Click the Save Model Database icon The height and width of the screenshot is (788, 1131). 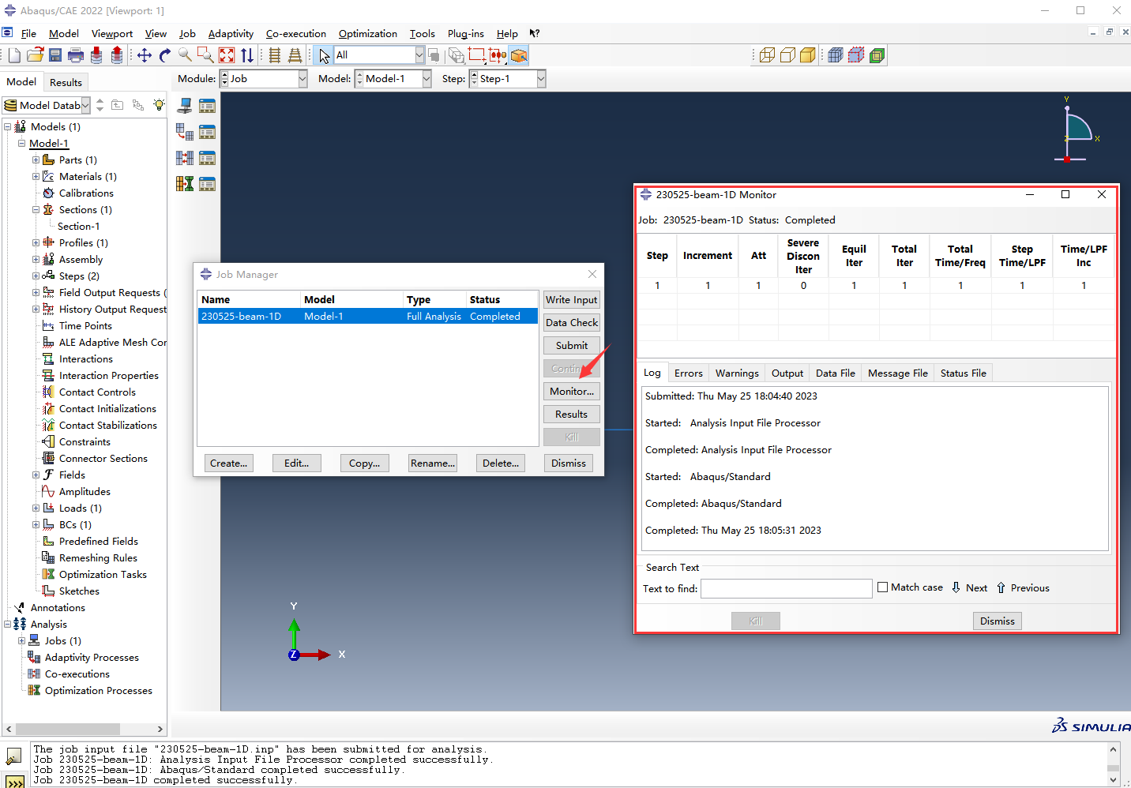pos(55,55)
